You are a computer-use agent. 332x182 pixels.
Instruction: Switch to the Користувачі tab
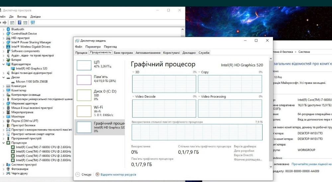click(171, 53)
